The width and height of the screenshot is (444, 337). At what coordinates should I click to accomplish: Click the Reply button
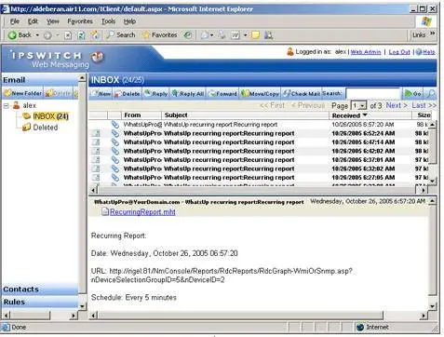click(x=156, y=93)
